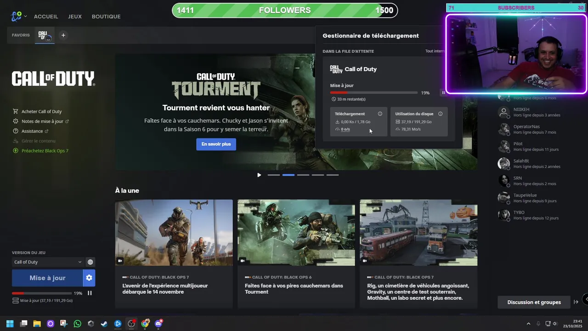Show info for Utilisation du disque card
Screen dimensions: 588x331
440,114
